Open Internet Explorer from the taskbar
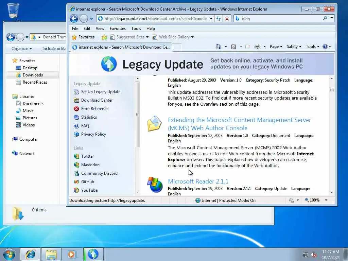The image size is (348, 261). click(30, 254)
